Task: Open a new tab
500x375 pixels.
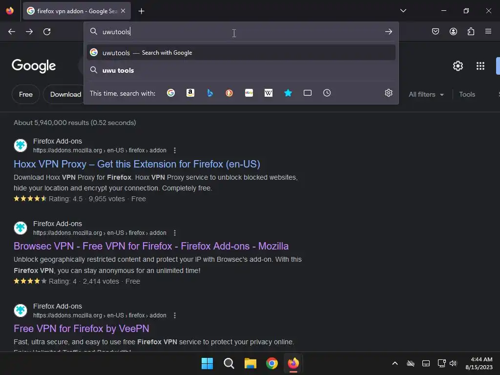Action: click(x=141, y=11)
